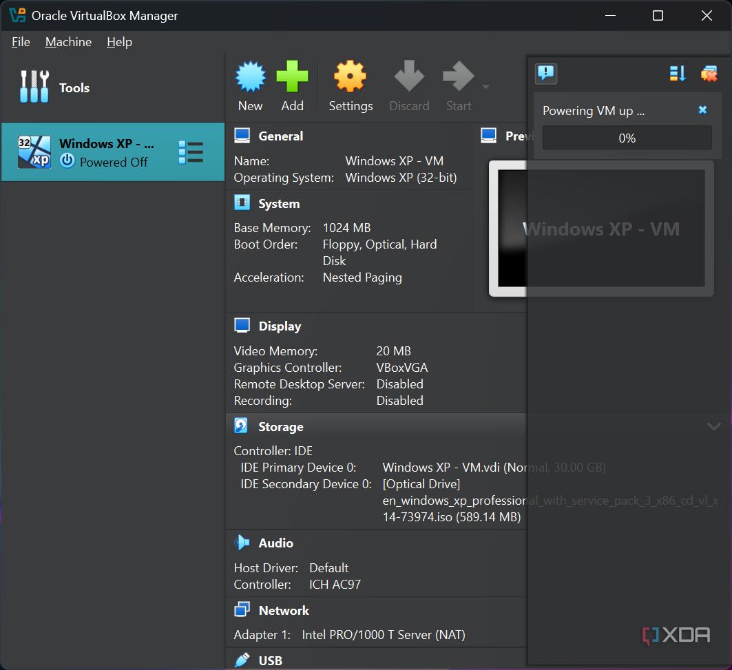Image resolution: width=732 pixels, height=670 pixels.
Task: Click the Recording 'Disabled' value
Action: tap(399, 401)
